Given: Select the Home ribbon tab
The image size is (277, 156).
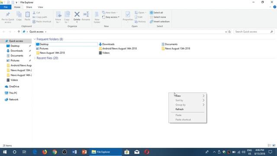Looking at the screenshot, I should tap(17, 7).
